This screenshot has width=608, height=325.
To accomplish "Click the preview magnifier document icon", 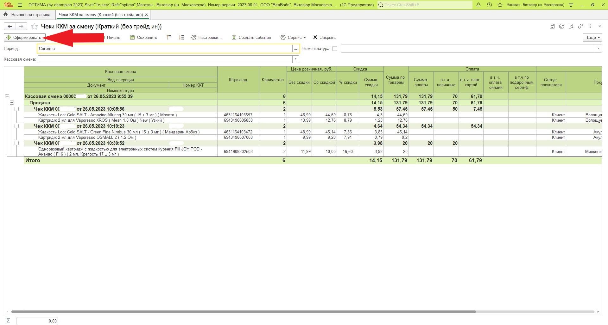I will tap(571, 26).
